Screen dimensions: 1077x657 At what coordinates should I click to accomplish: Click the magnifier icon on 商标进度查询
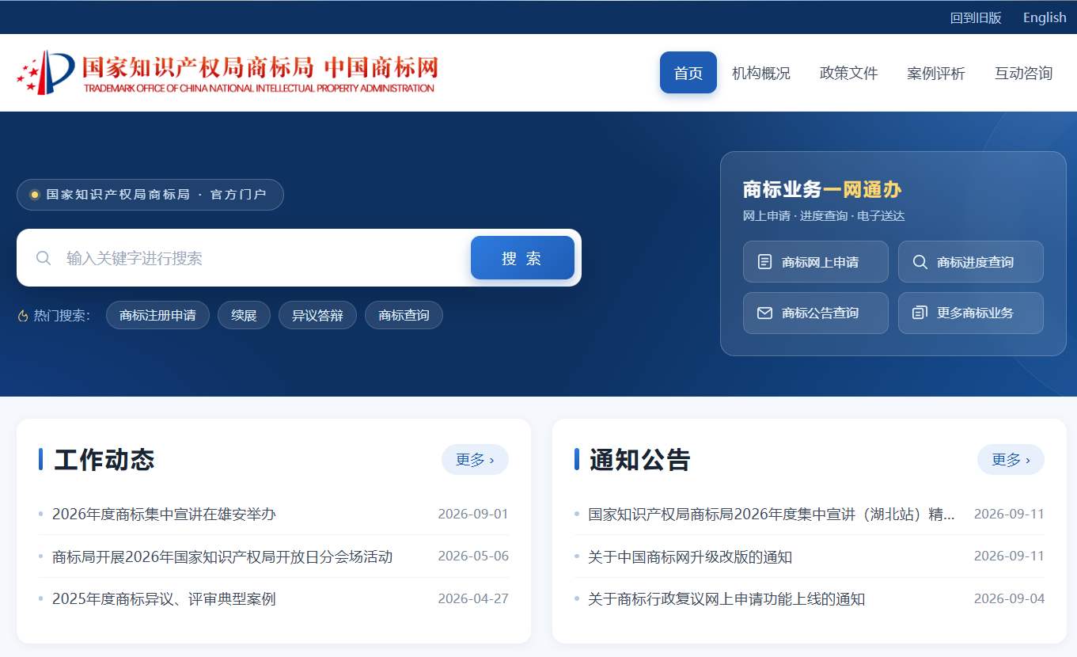(x=920, y=262)
